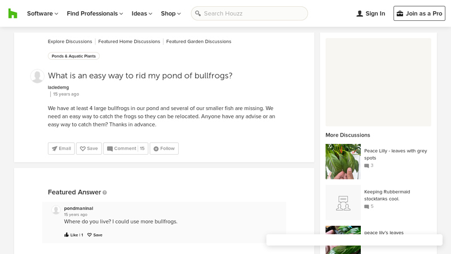This screenshot has width=451, height=254.
Task: Click pondmaninal's avatar icon
Action: [x=56, y=209]
